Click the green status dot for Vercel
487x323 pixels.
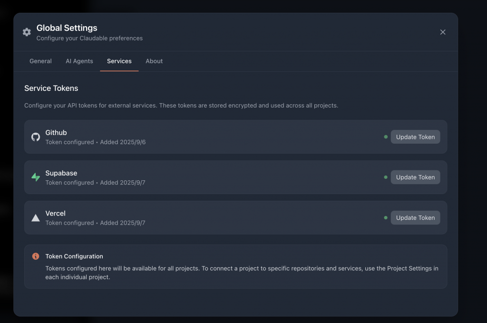386,218
